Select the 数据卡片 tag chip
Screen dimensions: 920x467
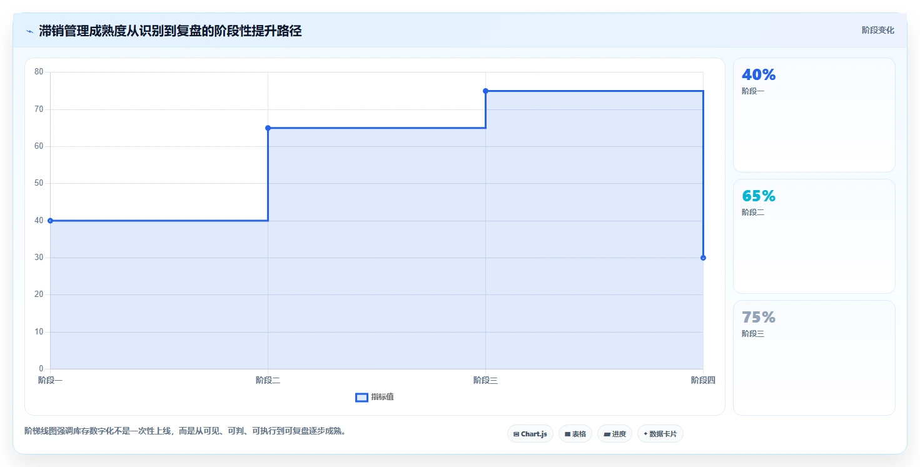[x=660, y=434]
